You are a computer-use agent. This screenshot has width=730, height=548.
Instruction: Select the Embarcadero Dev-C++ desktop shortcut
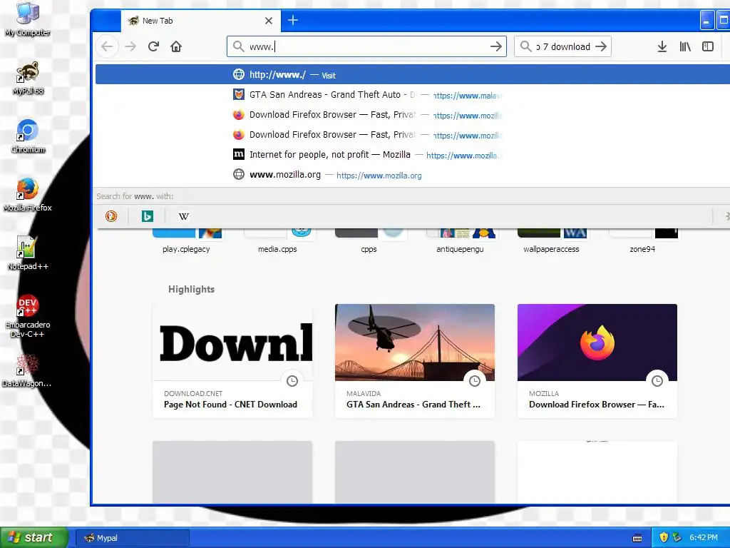point(28,316)
